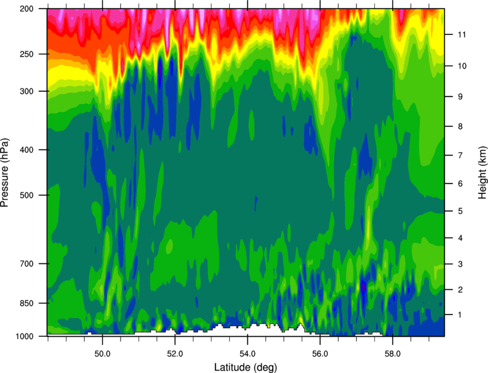Click the 250 pressure tick label
This screenshot has width=488, height=373.
(x=27, y=54)
